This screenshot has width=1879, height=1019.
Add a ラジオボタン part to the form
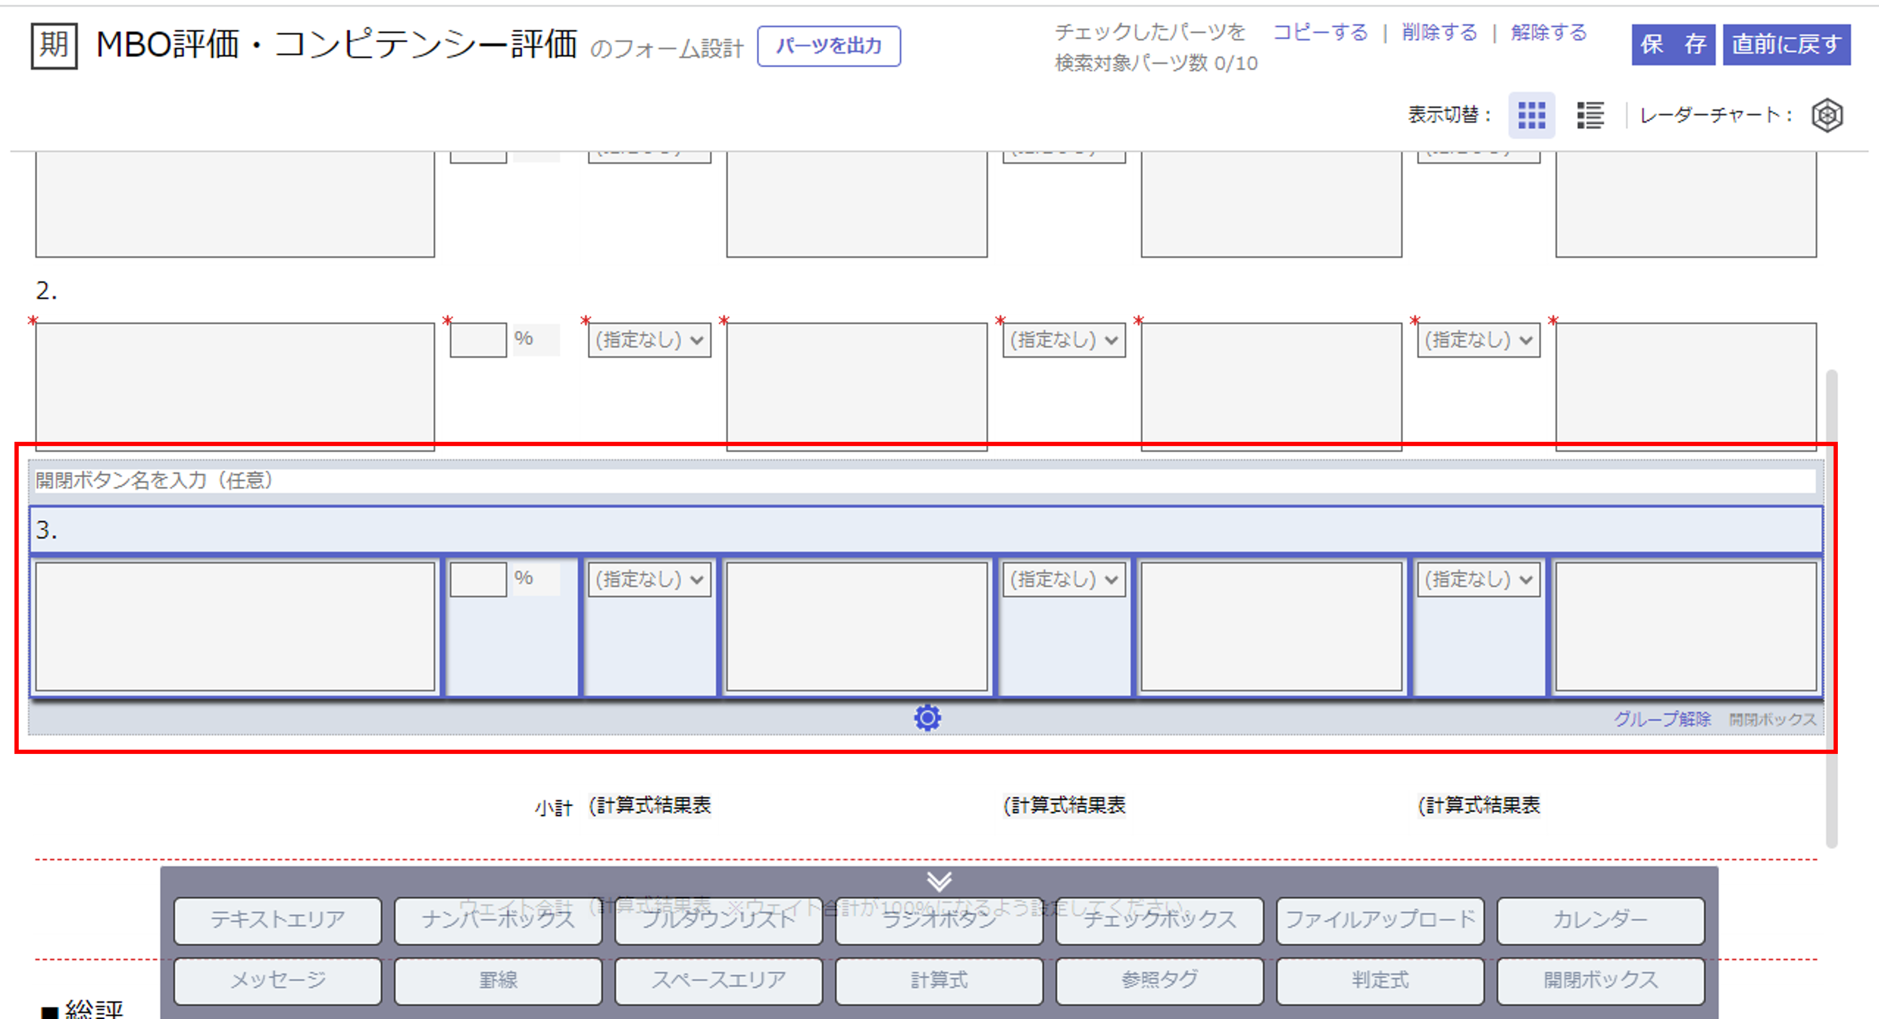[x=939, y=920]
